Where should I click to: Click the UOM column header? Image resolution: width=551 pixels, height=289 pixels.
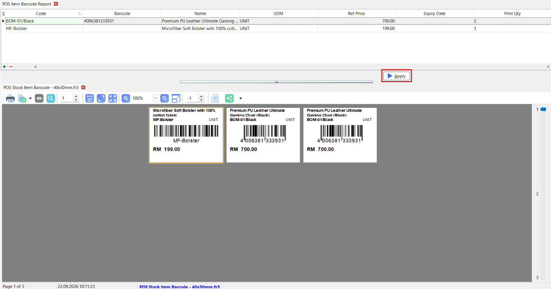coord(278,13)
